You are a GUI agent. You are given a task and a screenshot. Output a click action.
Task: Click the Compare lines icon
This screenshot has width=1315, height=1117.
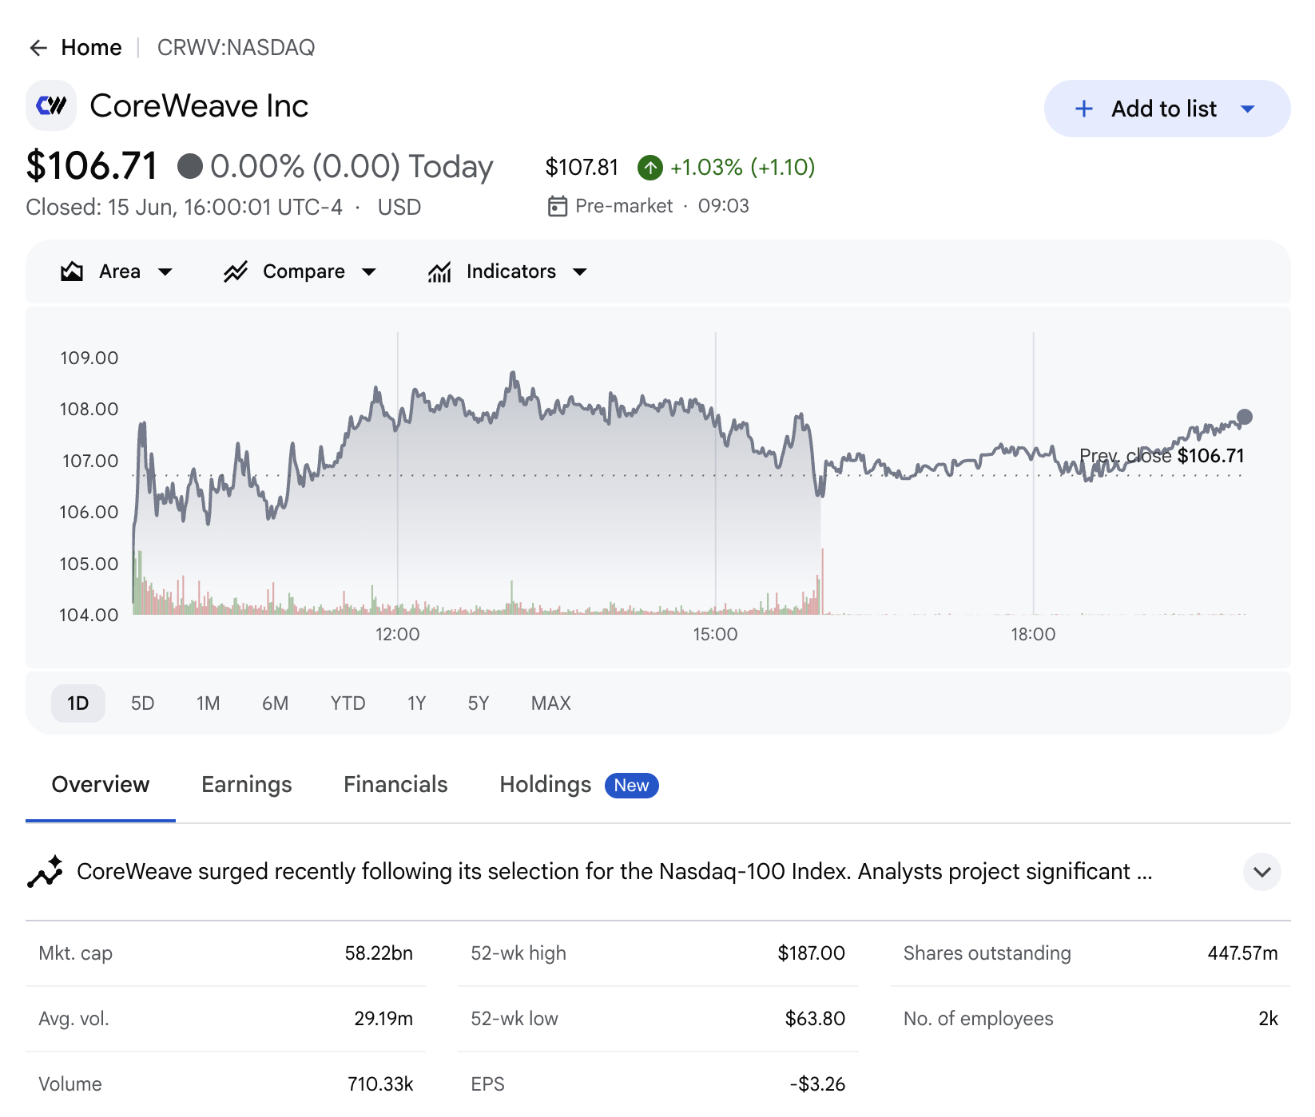236,271
